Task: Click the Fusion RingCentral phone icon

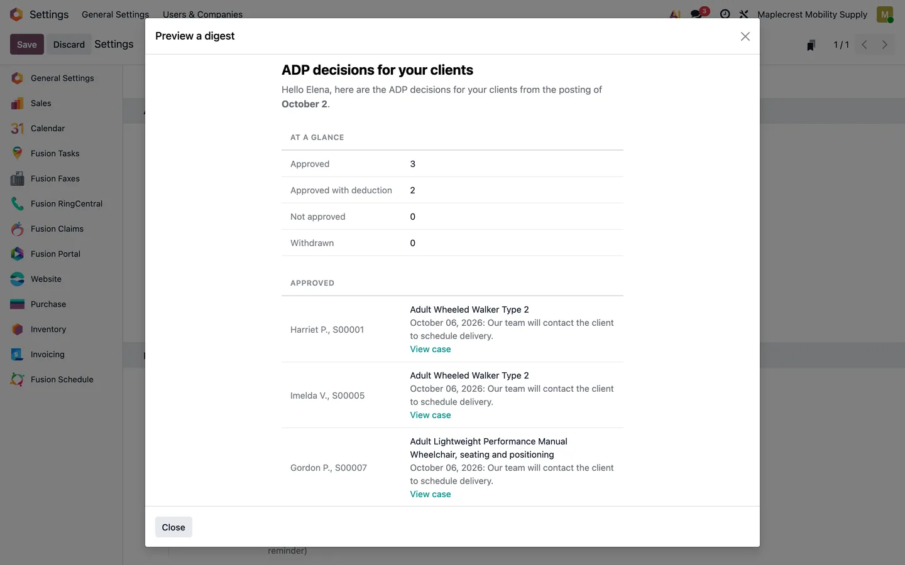Action: pyautogui.click(x=18, y=203)
